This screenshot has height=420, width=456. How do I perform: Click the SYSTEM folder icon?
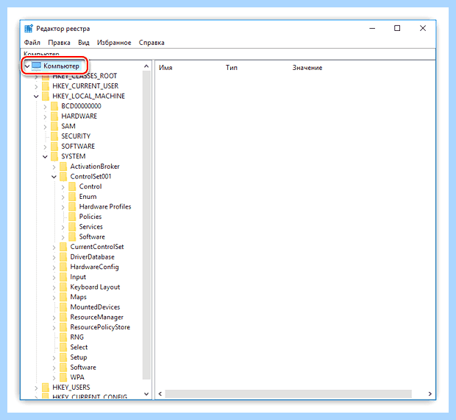click(x=54, y=156)
